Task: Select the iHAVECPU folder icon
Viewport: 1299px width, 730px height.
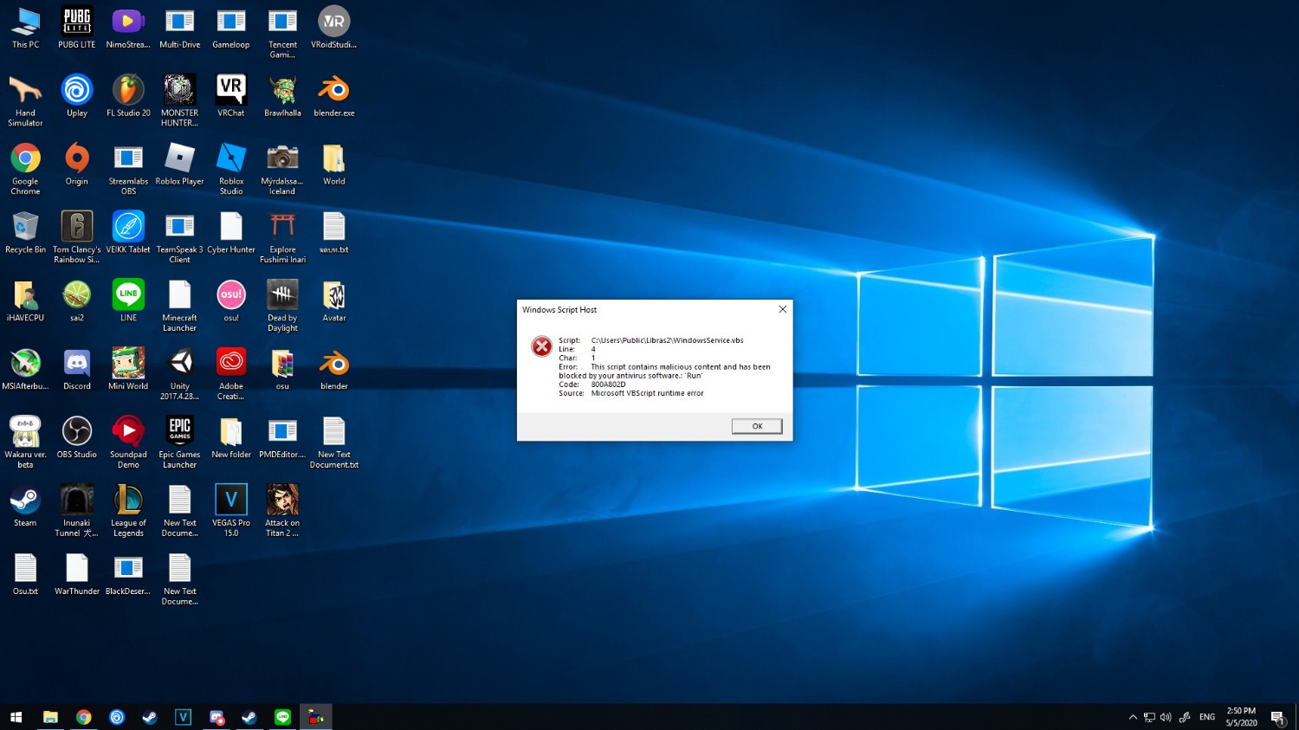Action: [x=25, y=301]
